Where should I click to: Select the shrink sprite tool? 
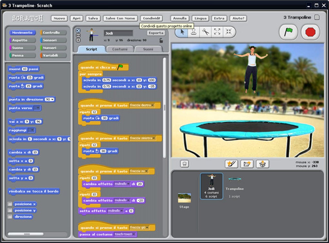coord(228,32)
